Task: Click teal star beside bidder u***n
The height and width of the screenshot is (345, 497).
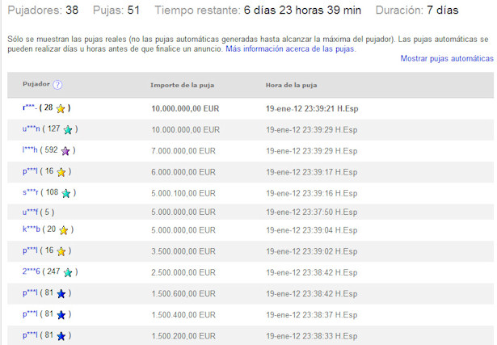Action: (x=68, y=129)
